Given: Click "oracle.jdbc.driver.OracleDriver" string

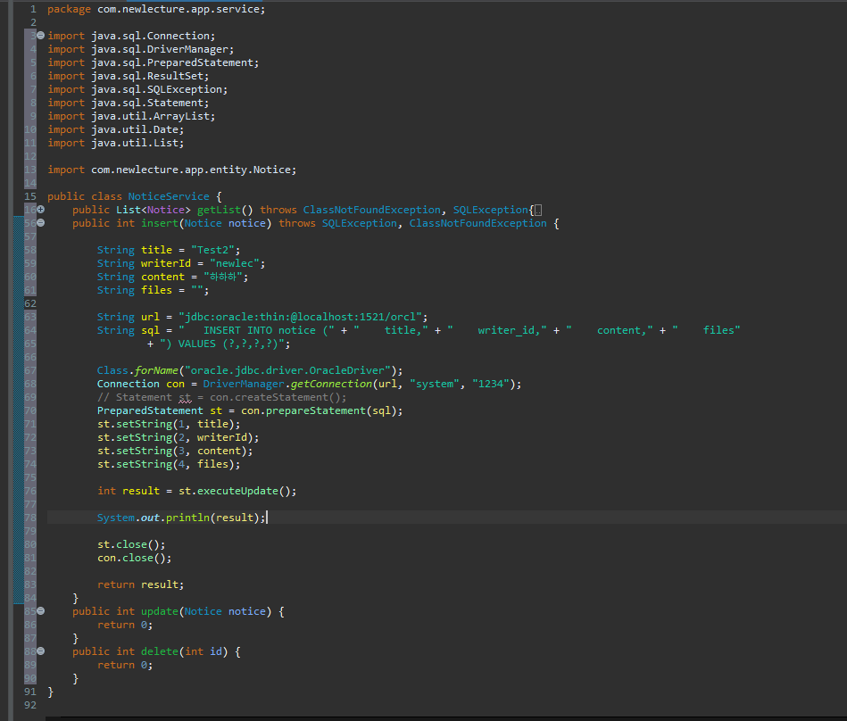Looking at the screenshot, I should coord(286,370).
